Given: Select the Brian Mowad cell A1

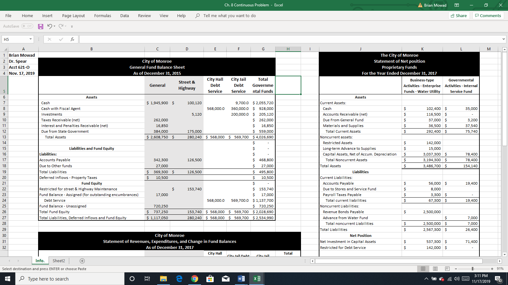Looking at the screenshot, I should (x=23, y=55).
